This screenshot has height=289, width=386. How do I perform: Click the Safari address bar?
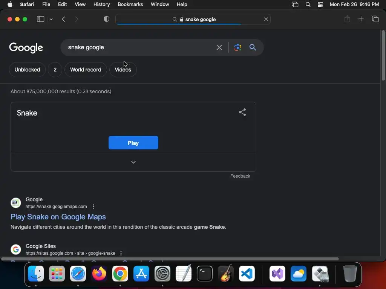193,19
